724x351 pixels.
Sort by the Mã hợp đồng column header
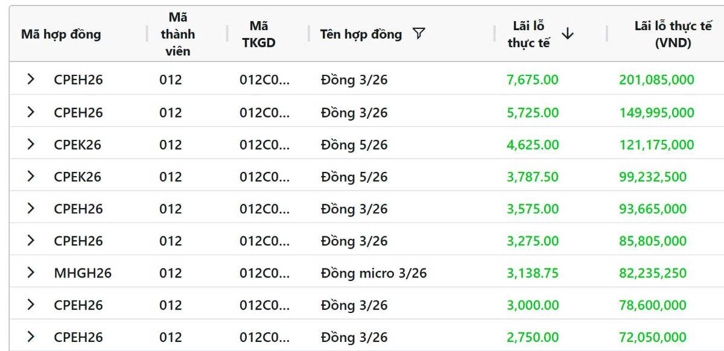(x=61, y=34)
